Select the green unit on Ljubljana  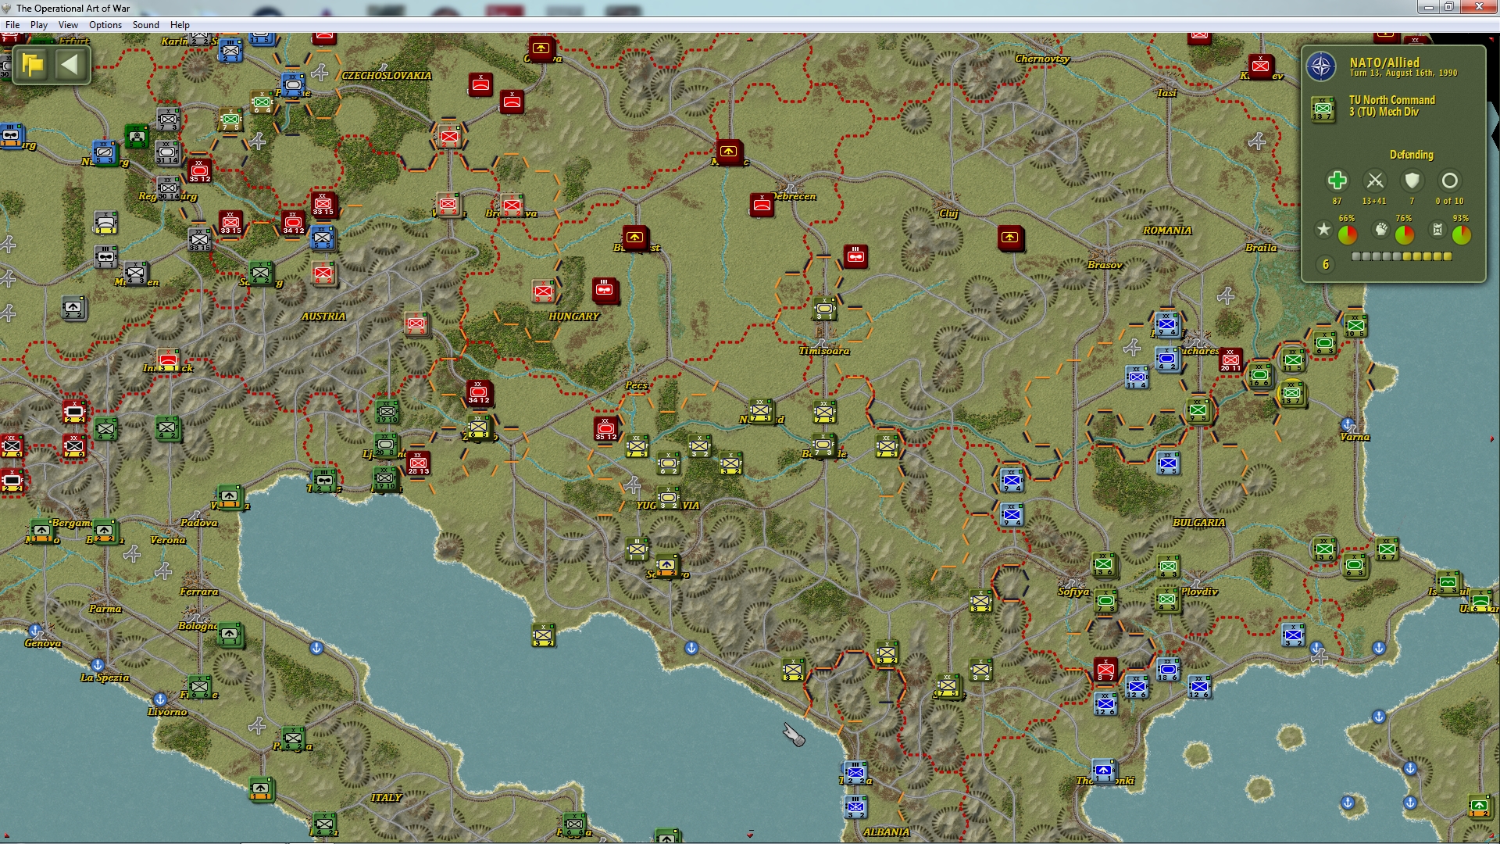coord(385,445)
